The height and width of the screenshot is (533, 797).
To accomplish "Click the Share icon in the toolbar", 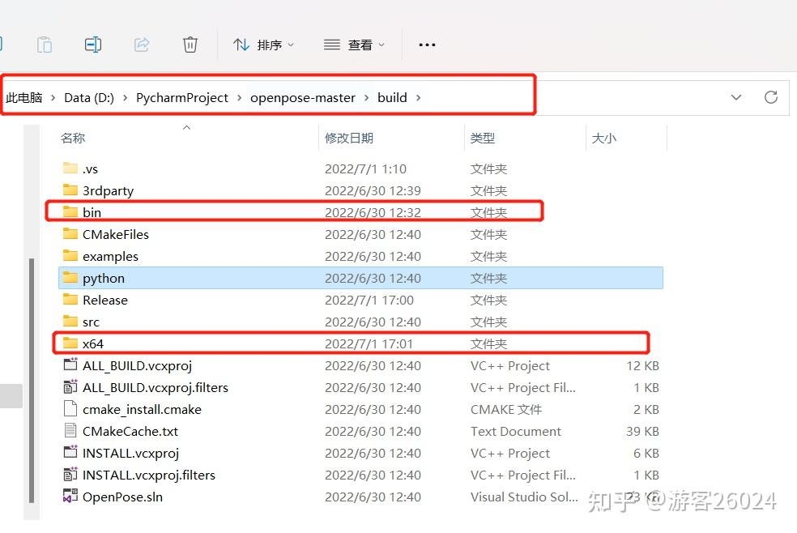I will pos(142,45).
